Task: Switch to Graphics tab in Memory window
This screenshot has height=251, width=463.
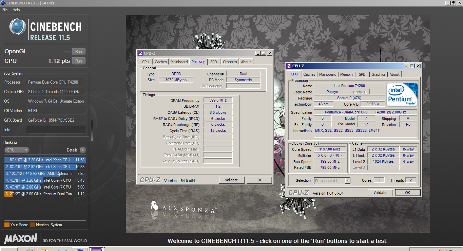Action: (230, 62)
